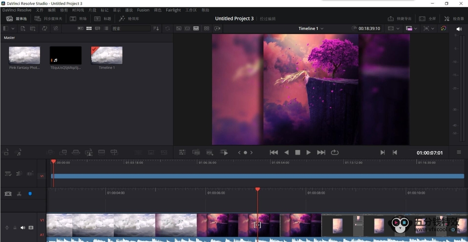
Task: Click the place on top edit icon
Action: (x=101, y=153)
